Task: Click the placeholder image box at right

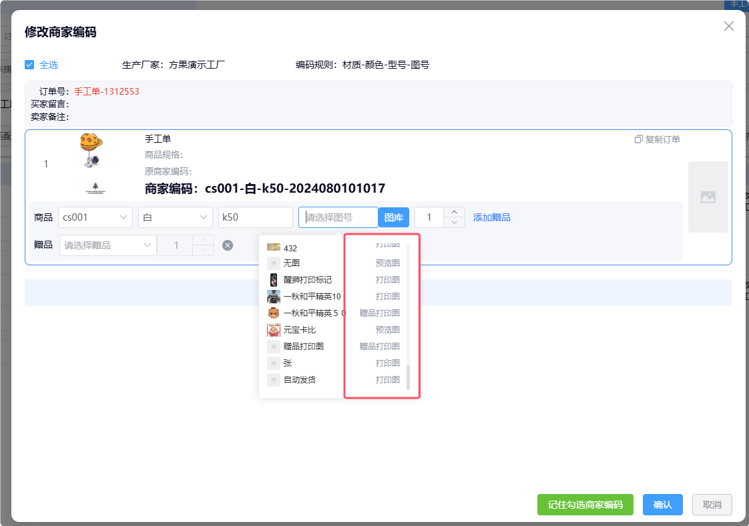Action: pyautogui.click(x=708, y=197)
